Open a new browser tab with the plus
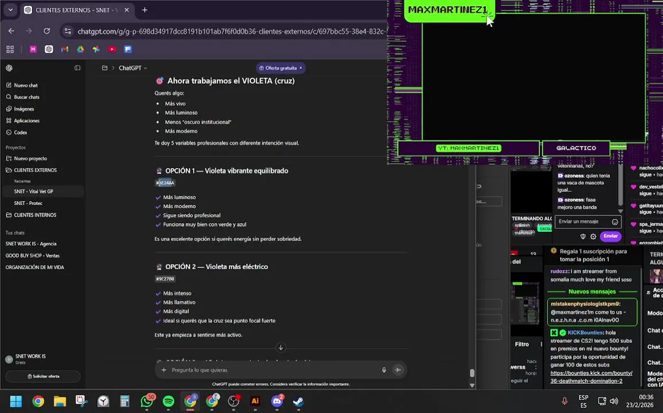 [x=144, y=10]
